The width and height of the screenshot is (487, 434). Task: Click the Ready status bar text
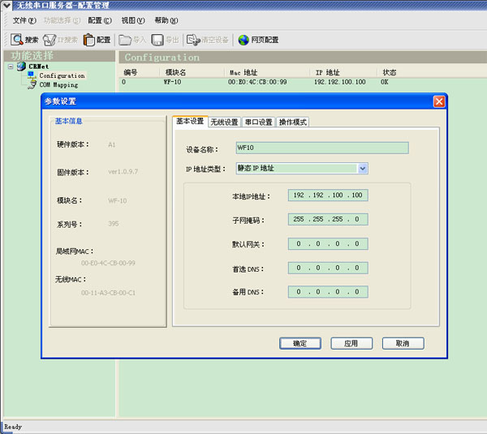click(x=13, y=427)
